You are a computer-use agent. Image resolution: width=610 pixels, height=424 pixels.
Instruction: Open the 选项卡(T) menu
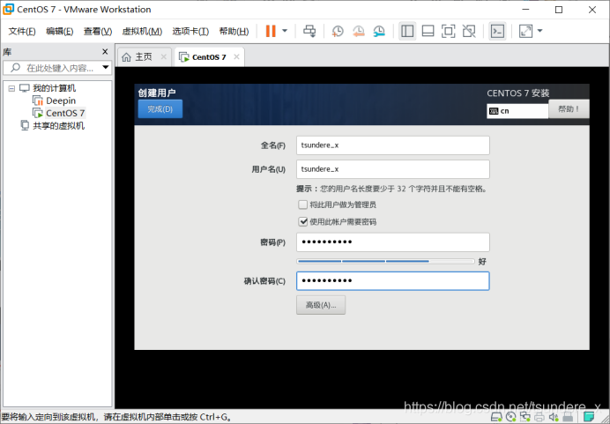tap(190, 32)
